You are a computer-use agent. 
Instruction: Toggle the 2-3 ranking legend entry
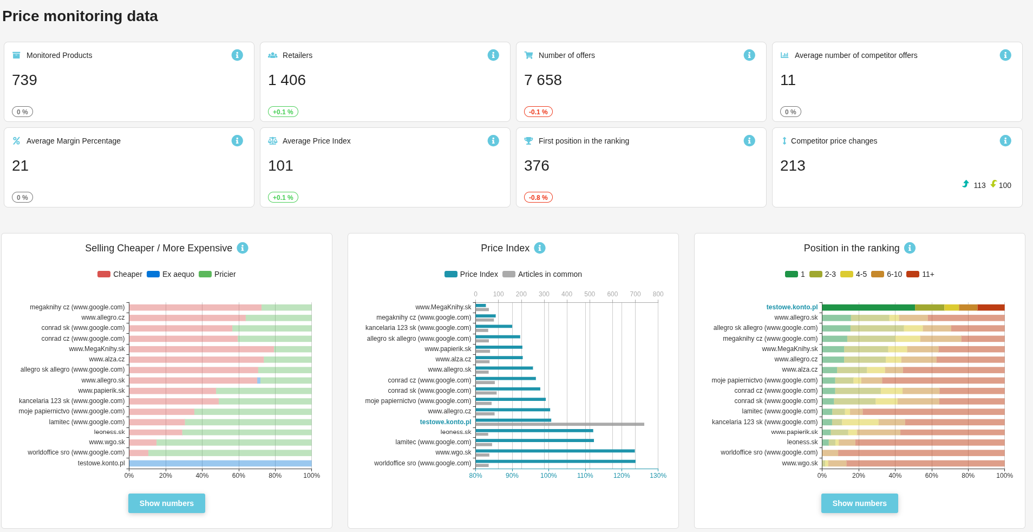(x=822, y=274)
